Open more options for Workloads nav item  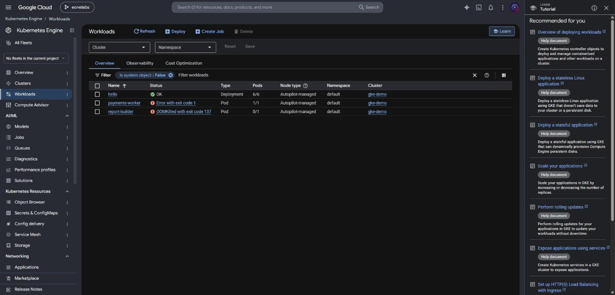coord(67,94)
